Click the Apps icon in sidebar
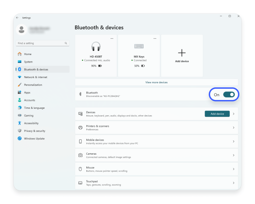The width and height of the screenshot is (255, 204). coord(19,92)
